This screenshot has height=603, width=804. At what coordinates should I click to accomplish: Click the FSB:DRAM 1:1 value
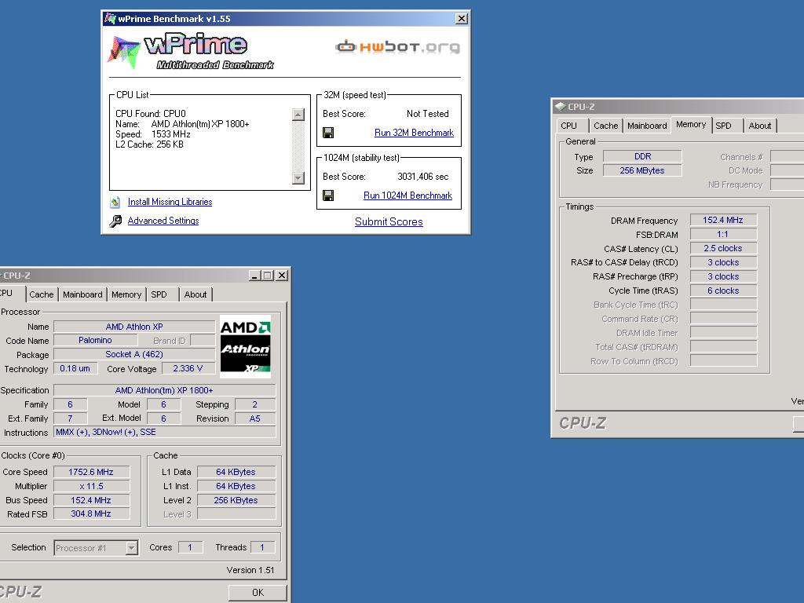click(x=723, y=234)
